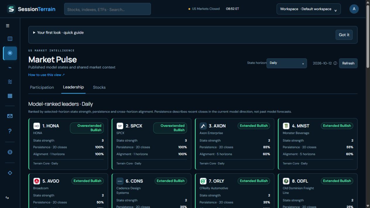
Task: Click the SessionTerrain logo
Action: pos(31,9)
